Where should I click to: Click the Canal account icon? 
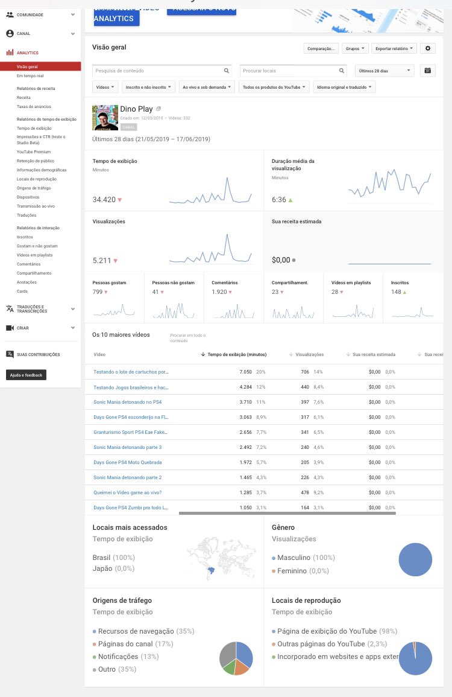coord(10,33)
